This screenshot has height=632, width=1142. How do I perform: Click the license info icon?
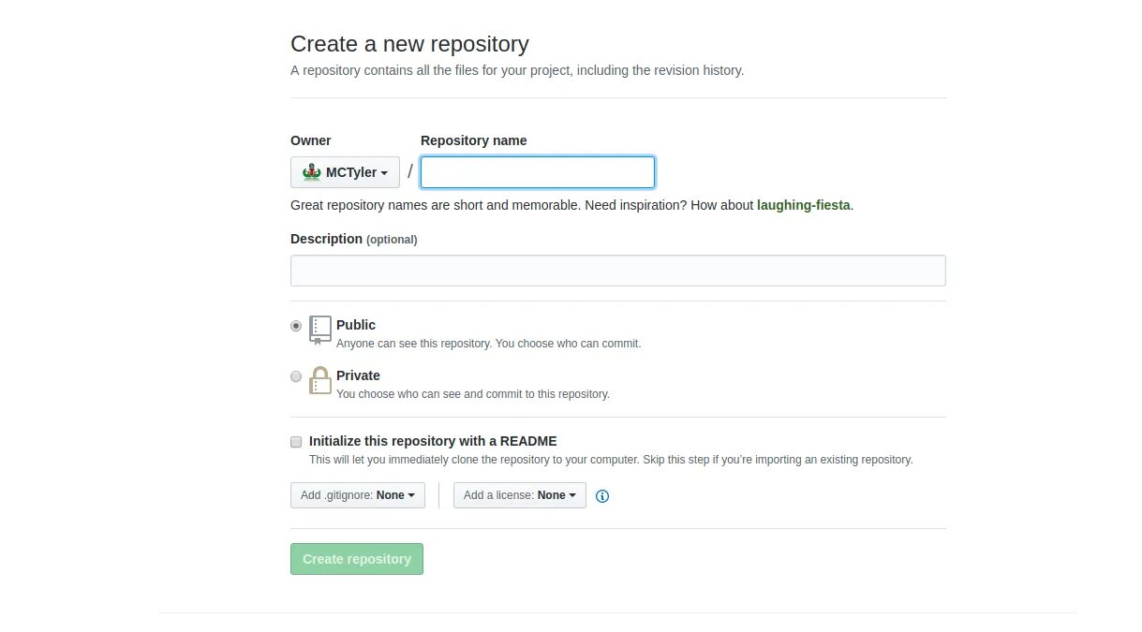pos(602,496)
